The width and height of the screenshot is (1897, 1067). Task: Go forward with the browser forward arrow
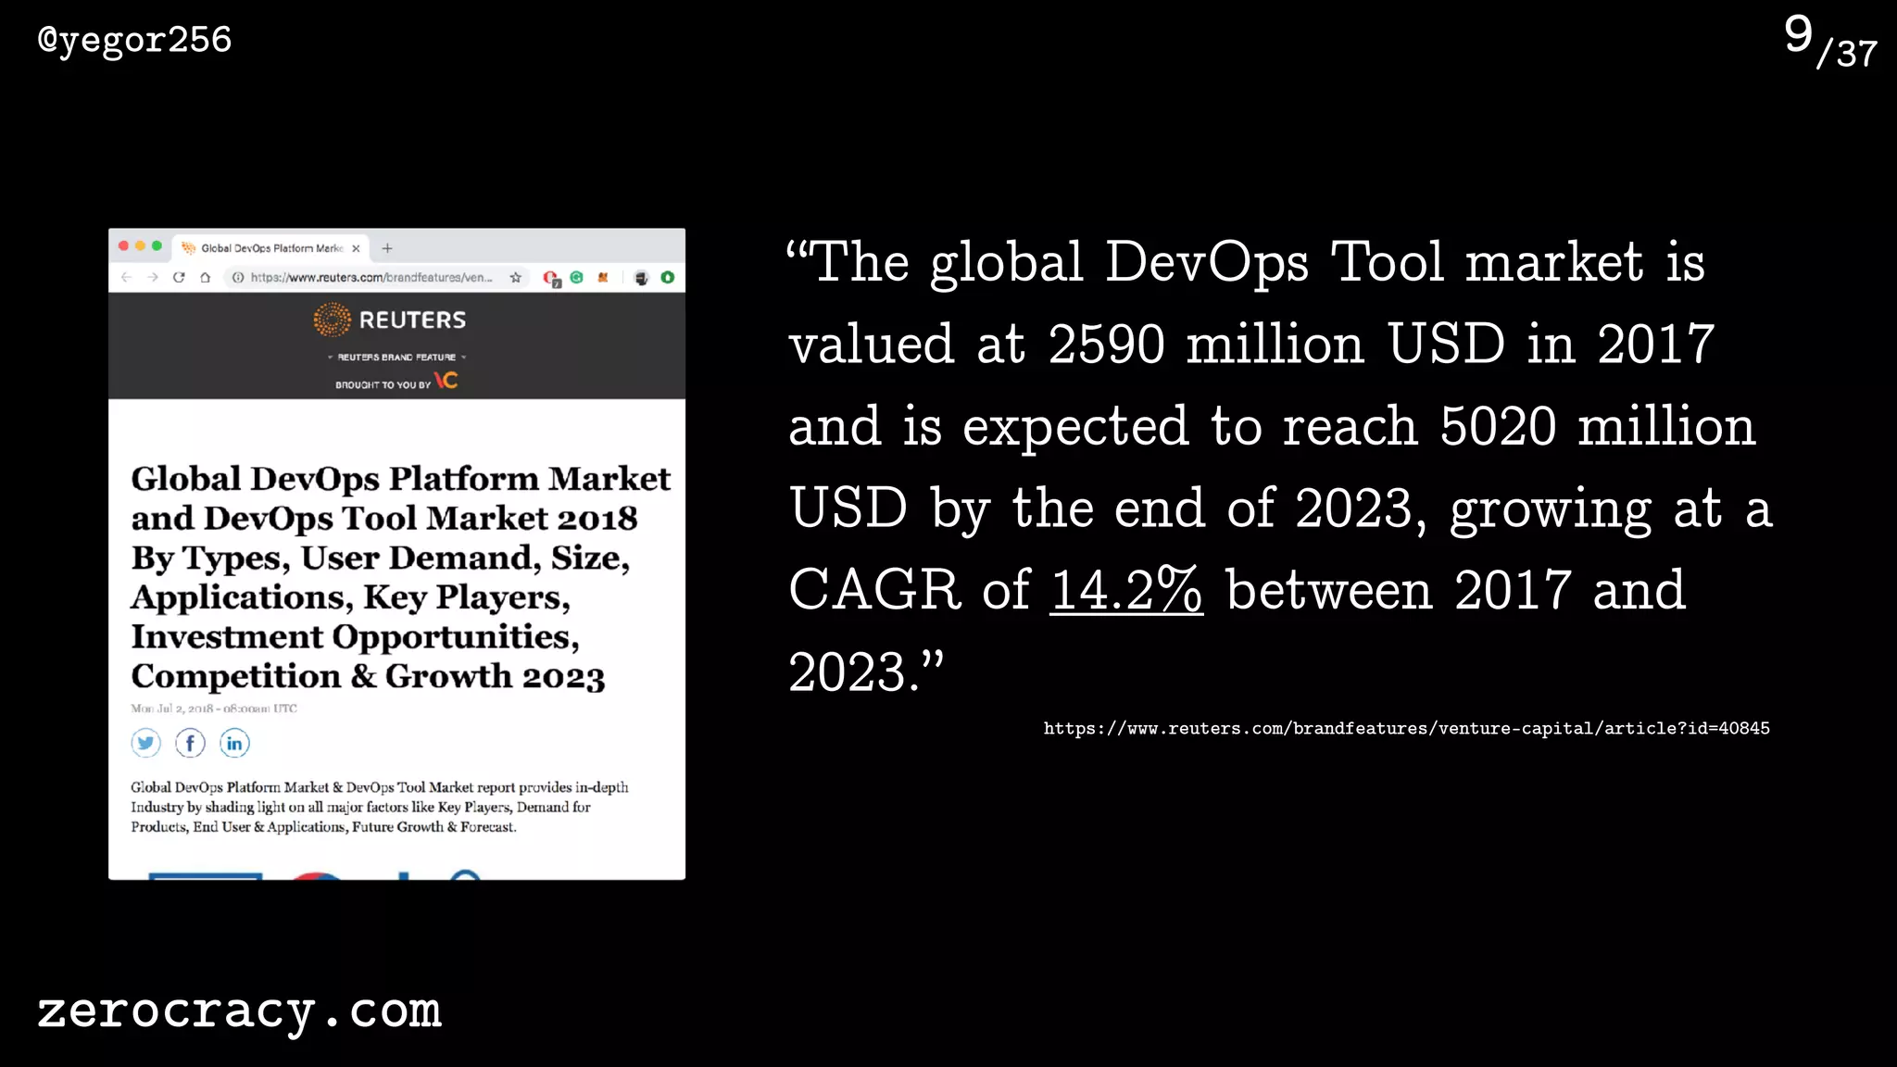153,277
